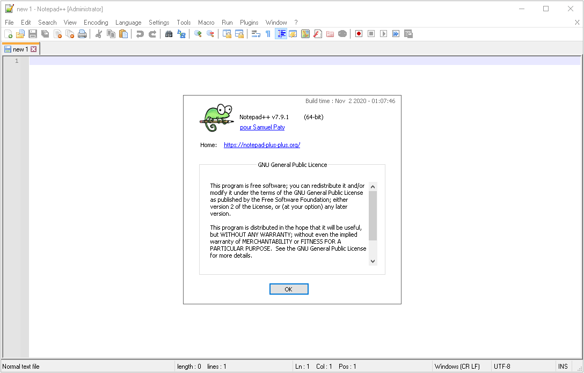Click the macro Playback icon
This screenshot has width=584, height=373.
[384, 34]
